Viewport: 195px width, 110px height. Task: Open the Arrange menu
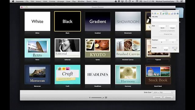pyautogui.click(x=61, y=1)
